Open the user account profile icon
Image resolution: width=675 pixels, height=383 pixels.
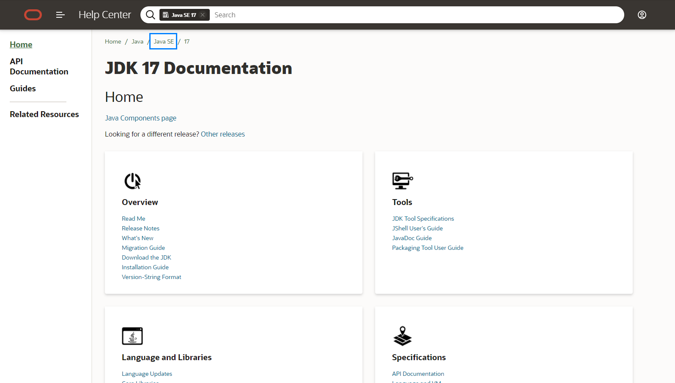pos(642,15)
